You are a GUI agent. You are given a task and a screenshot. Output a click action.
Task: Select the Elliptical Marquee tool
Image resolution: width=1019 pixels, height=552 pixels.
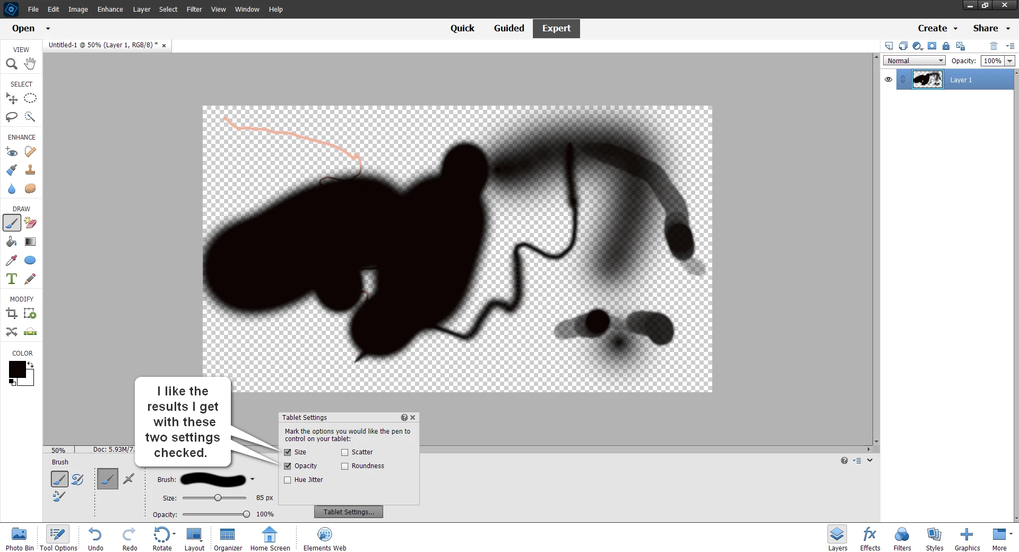pyautogui.click(x=30, y=98)
